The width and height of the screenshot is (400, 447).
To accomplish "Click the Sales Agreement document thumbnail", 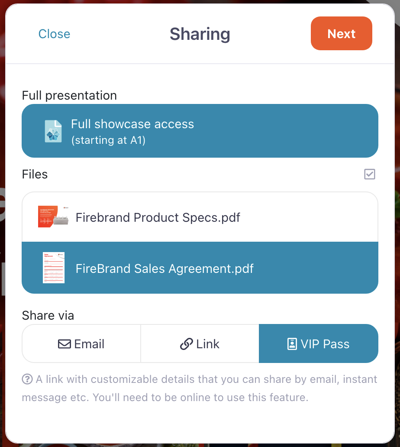I will point(54,268).
